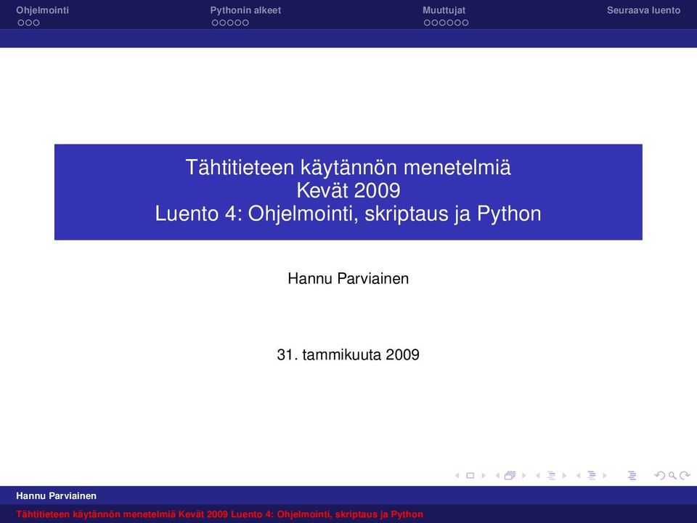Select third slide dot under Pythonin alkeet
Image resolution: width=697 pixels, height=523 pixels.
(230, 23)
